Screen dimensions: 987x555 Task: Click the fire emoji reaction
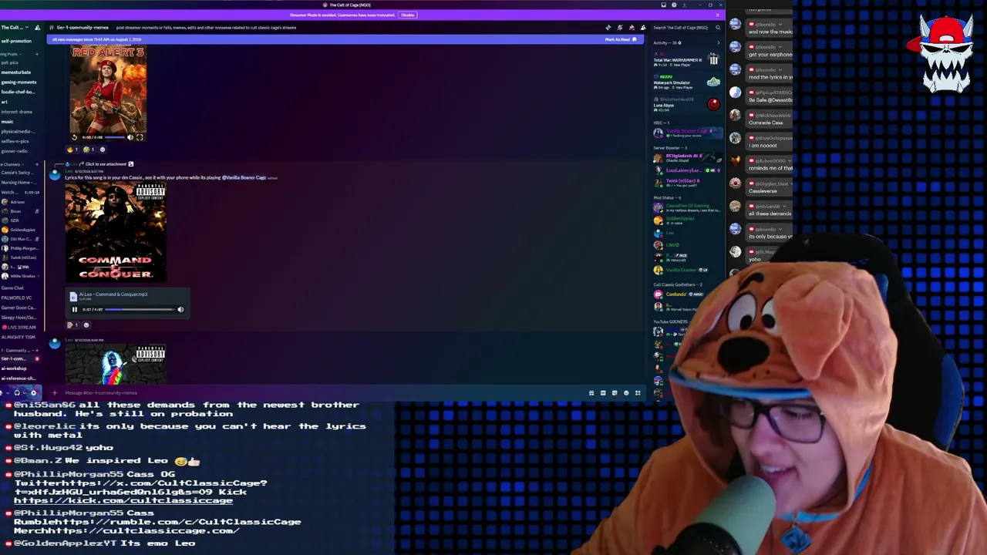72,150
